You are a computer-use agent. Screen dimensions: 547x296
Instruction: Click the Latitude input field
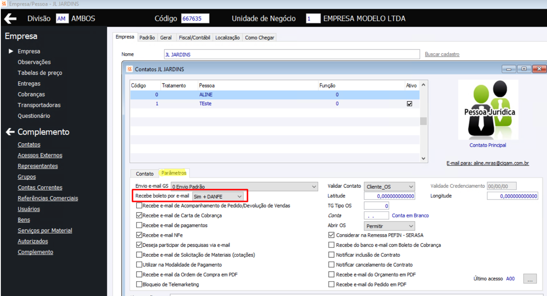click(x=390, y=196)
